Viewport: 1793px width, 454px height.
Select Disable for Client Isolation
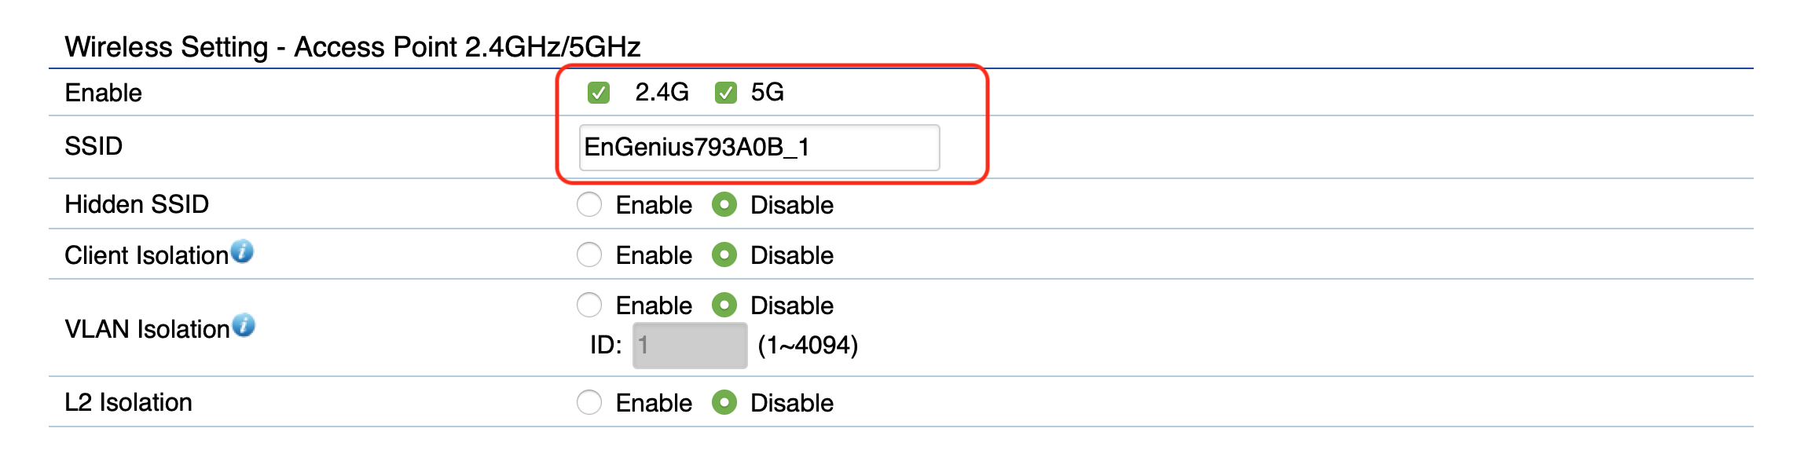[724, 255]
